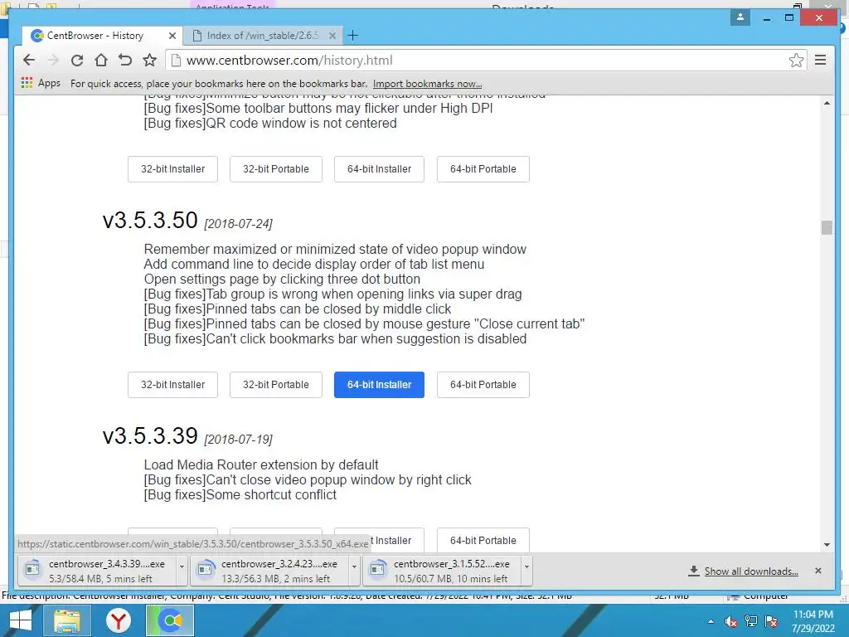
Task: Open a new tab
Action: point(352,36)
